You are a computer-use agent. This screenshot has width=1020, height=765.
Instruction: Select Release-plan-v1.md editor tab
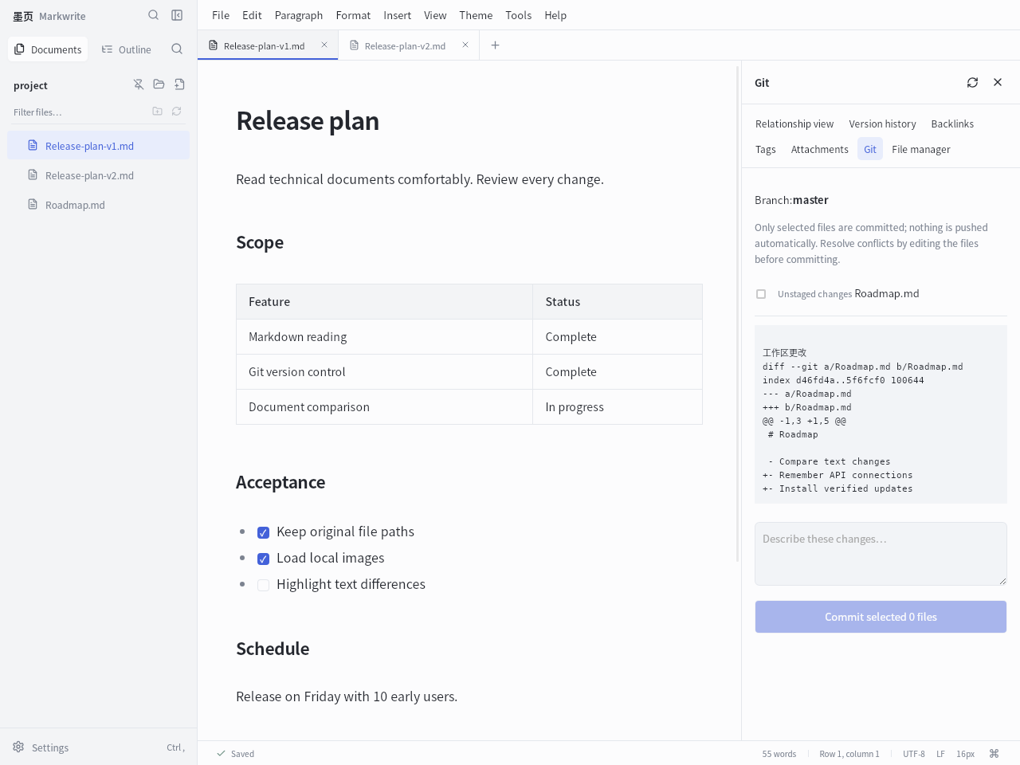click(x=268, y=45)
